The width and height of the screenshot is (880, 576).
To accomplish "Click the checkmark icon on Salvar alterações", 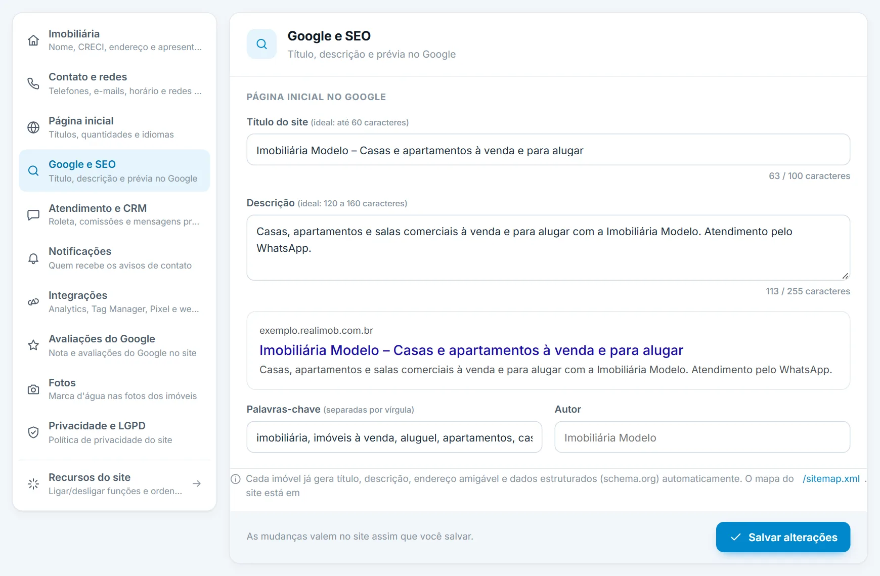I will click(736, 537).
